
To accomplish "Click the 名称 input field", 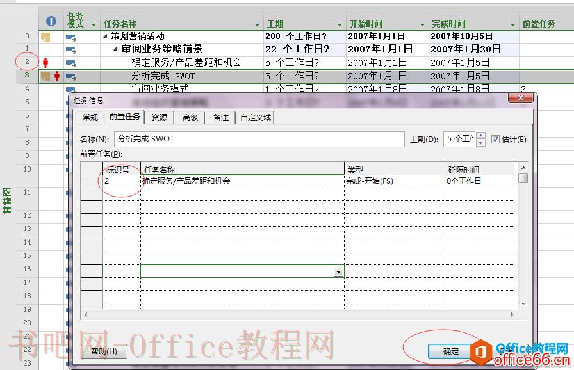I will pos(259,139).
